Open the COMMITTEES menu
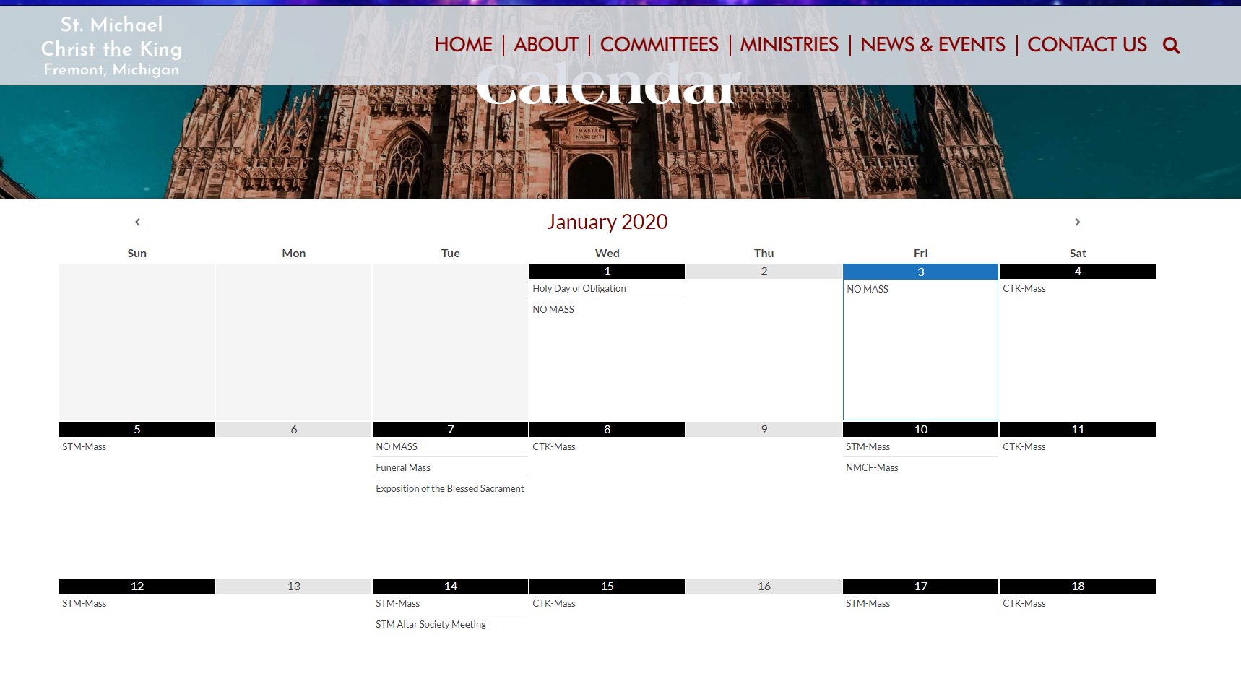The height and width of the screenshot is (679, 1241). pos(659,45)
